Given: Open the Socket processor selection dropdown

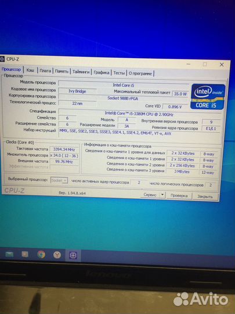Looking at the screenshot, I should pos(59,180).
